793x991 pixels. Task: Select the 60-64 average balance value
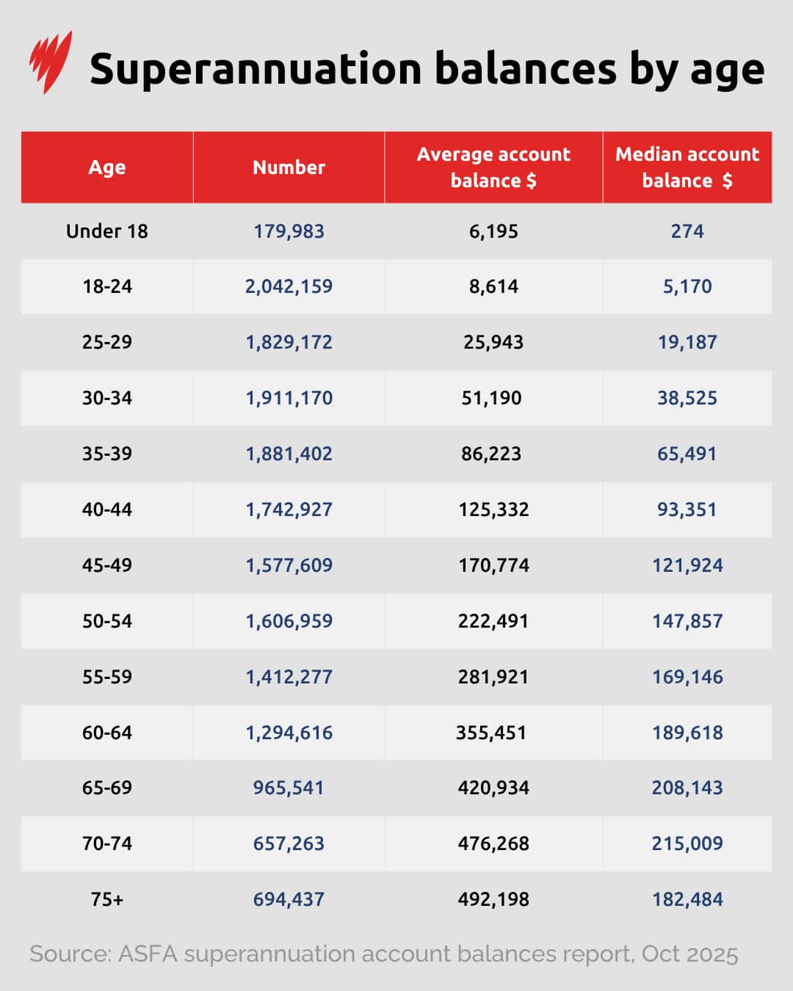point(493,732)
